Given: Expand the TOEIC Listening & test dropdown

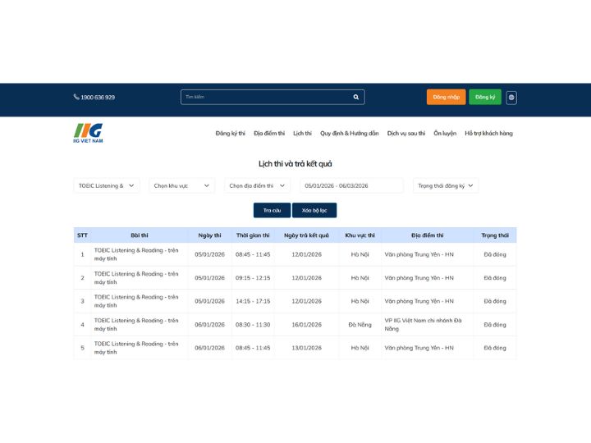Looking at the screenshot, I should click(x=107, y=185).
